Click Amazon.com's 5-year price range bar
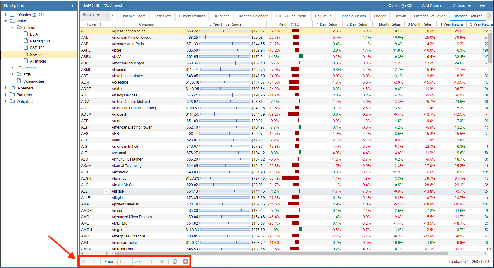494x268 pixels. click(x=225, y=249)
